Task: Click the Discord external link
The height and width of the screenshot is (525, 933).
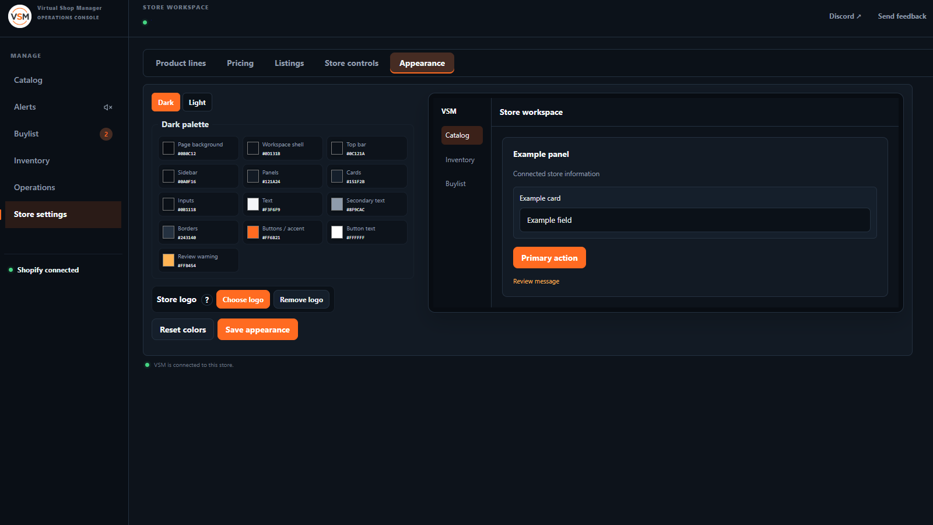Action: point(845,16)
